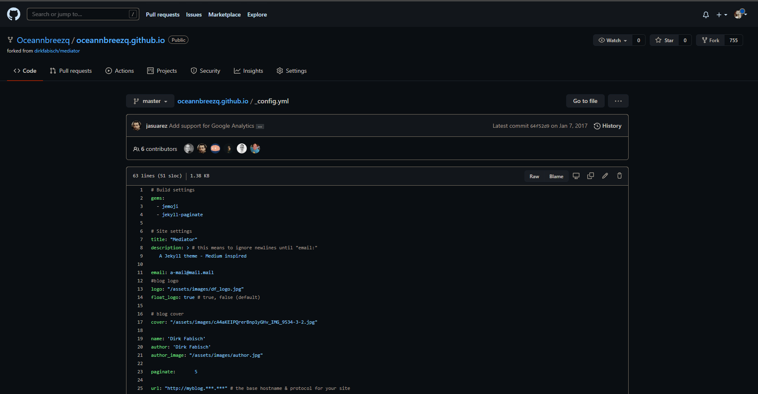Copy raw contents icon
The image size is (758, 394).
pyautogui.click(x=591, y=176)
